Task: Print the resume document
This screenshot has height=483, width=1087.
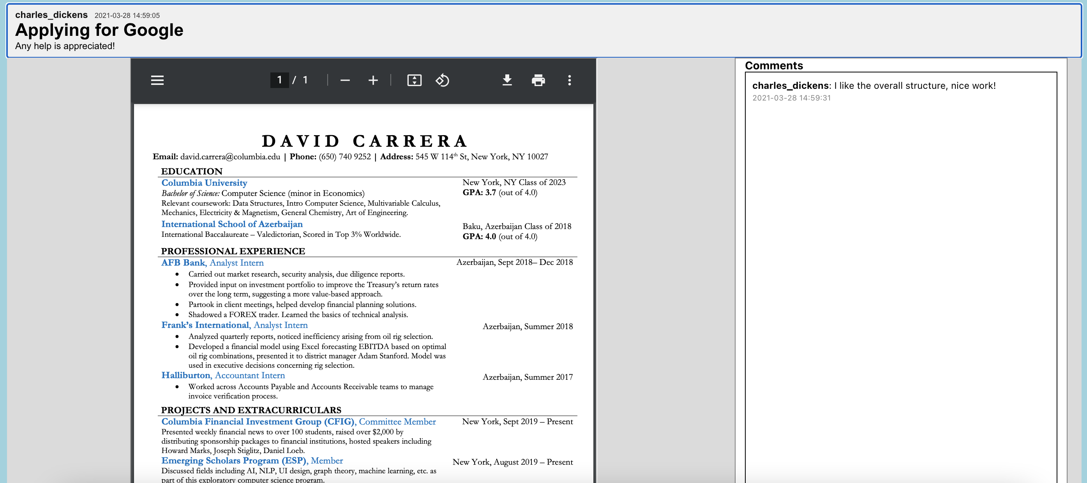Action: point(538,80)
